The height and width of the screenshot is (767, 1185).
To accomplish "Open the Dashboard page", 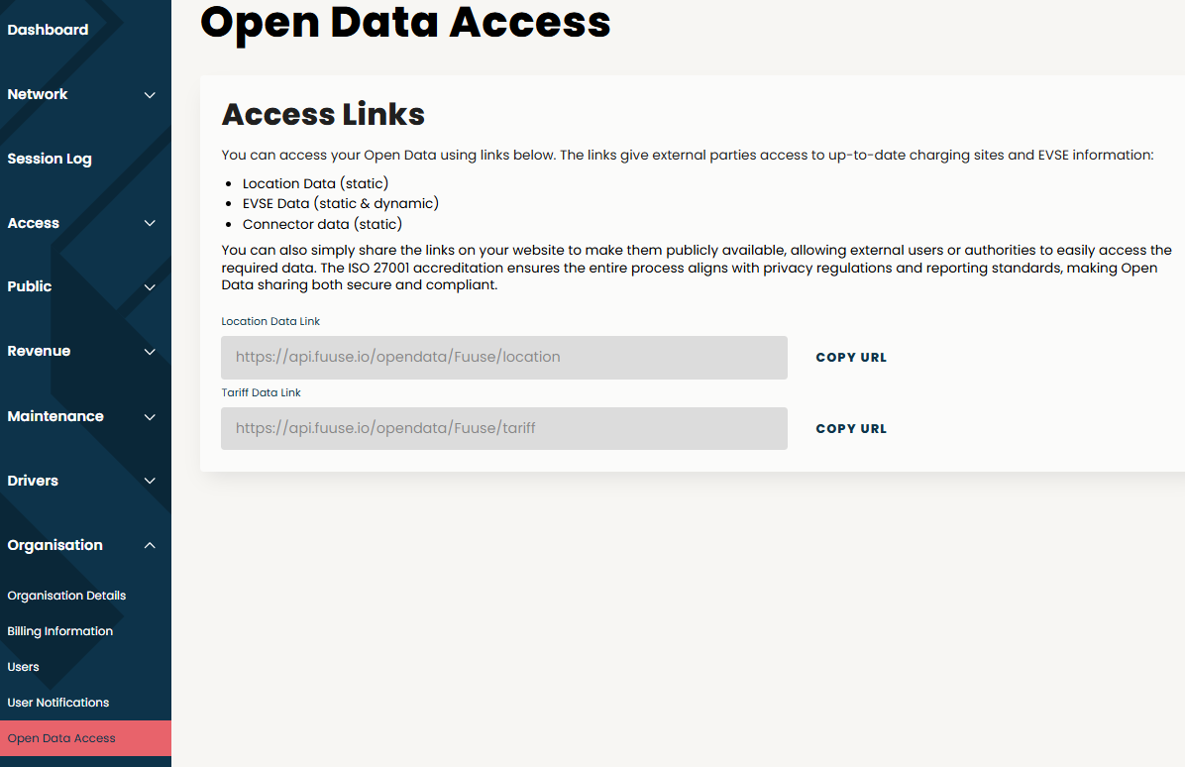I will [x=48, y=30].
